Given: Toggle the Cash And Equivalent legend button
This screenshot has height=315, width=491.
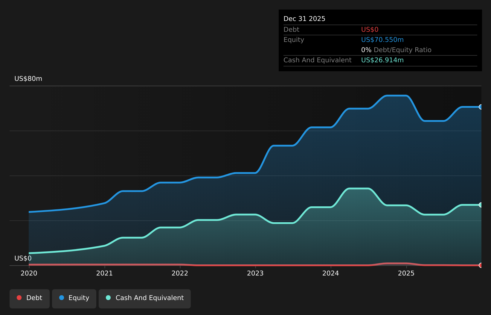Looking at the screenshot, I should (x=145, y=299).
